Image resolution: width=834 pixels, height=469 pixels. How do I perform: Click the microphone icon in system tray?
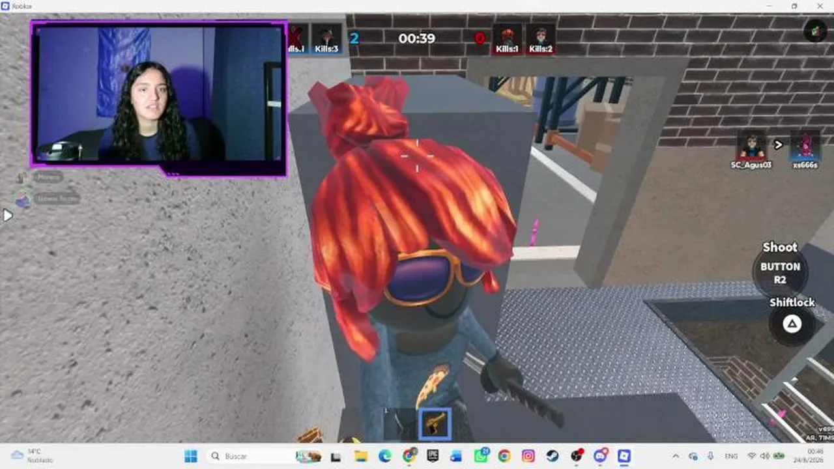(711, 456)
